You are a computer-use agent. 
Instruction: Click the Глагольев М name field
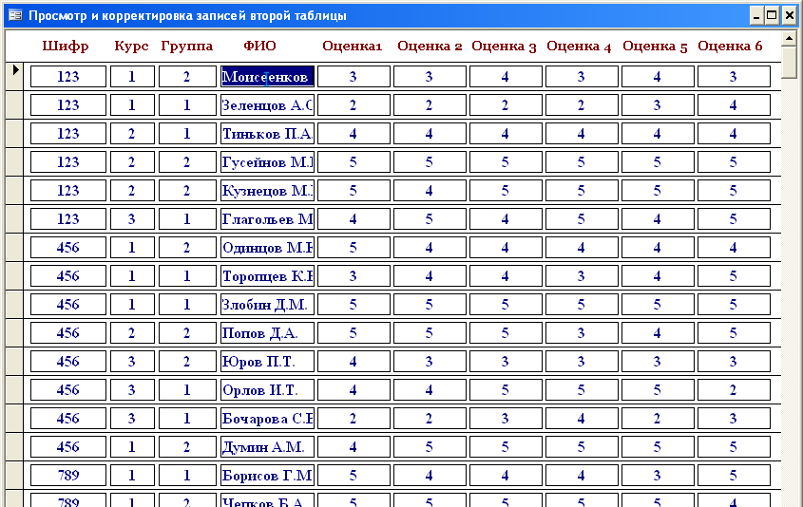click(x=267, y=219)
